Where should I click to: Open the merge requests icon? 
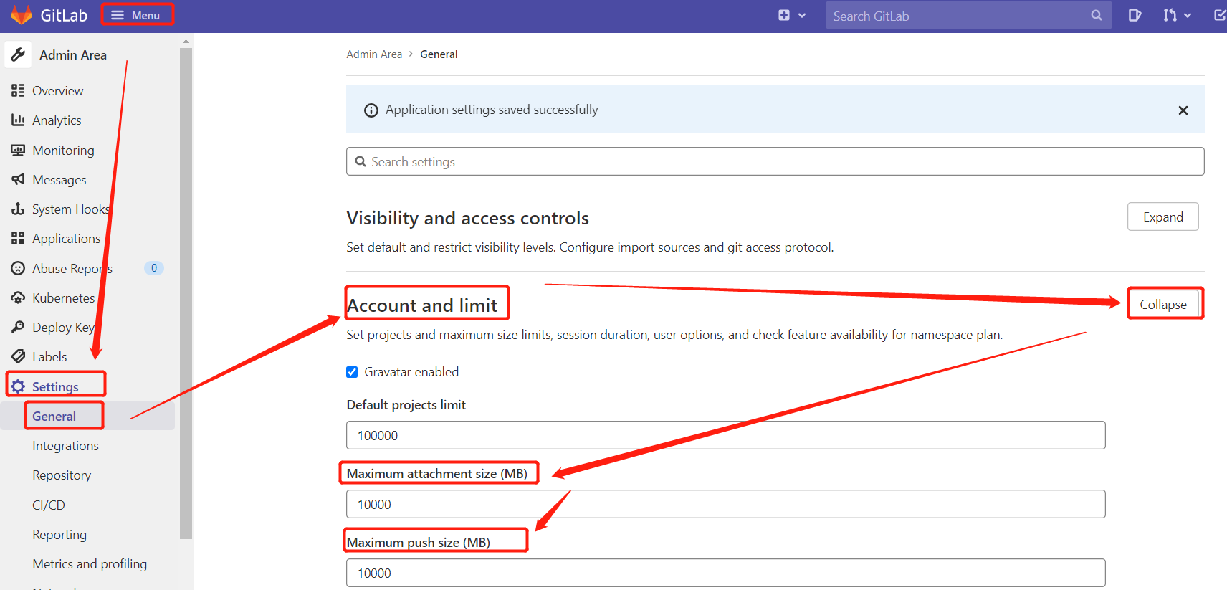1170,15
